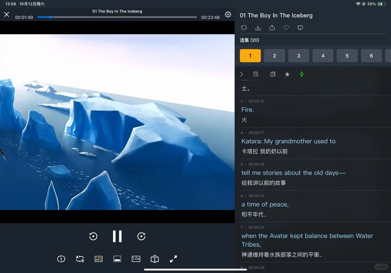Click the video frame showing icebergs

117,122
